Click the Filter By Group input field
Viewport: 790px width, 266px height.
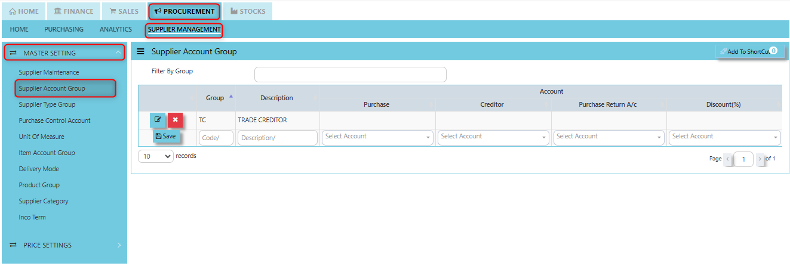tap(351, 75)
